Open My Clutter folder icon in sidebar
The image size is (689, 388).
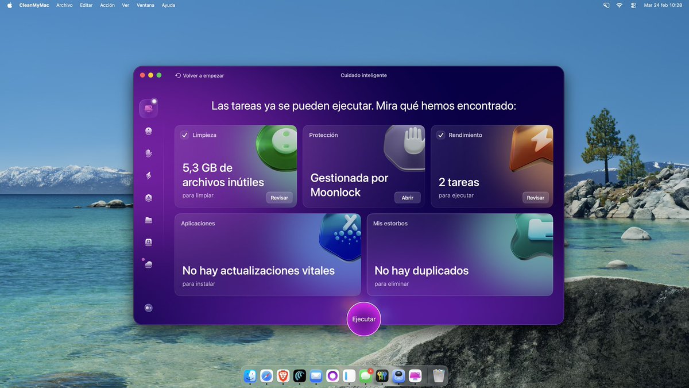coord(149,220)
